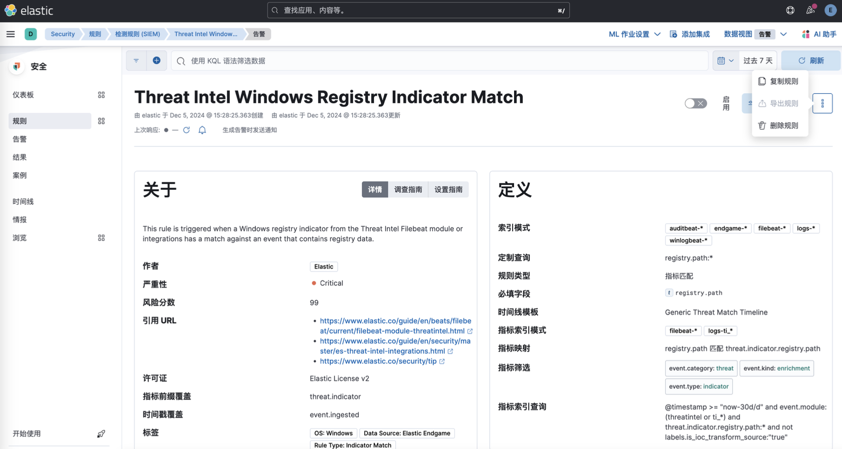This screenshot has height=449, width=842.
Task: Click the notification bell icon
Action: pos(202,130)
